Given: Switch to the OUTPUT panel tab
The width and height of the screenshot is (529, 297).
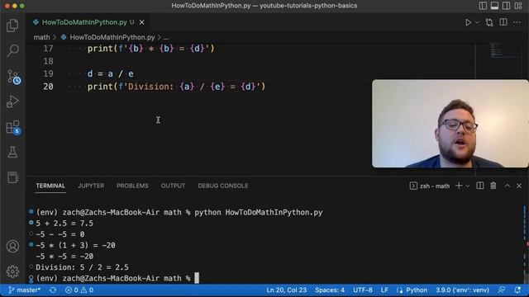Looking at the screenshot, I should [173, 186].
